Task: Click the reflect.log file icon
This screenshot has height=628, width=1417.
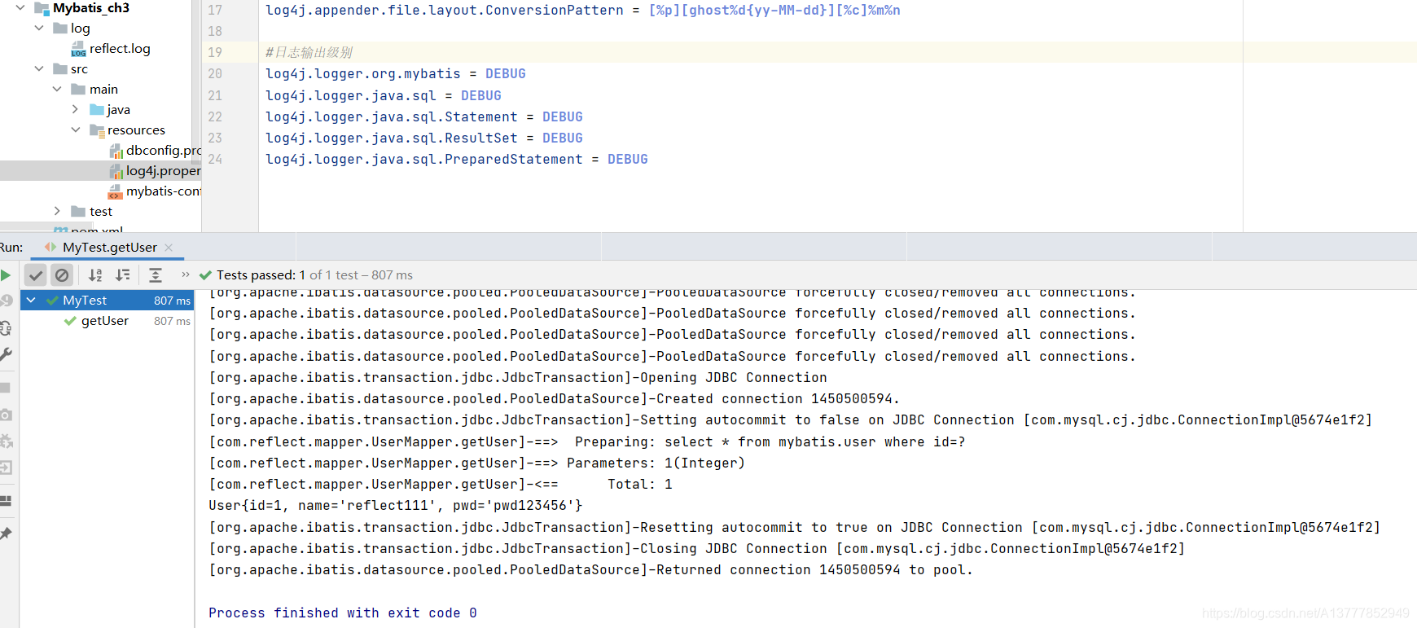Action: pos(78,49)
